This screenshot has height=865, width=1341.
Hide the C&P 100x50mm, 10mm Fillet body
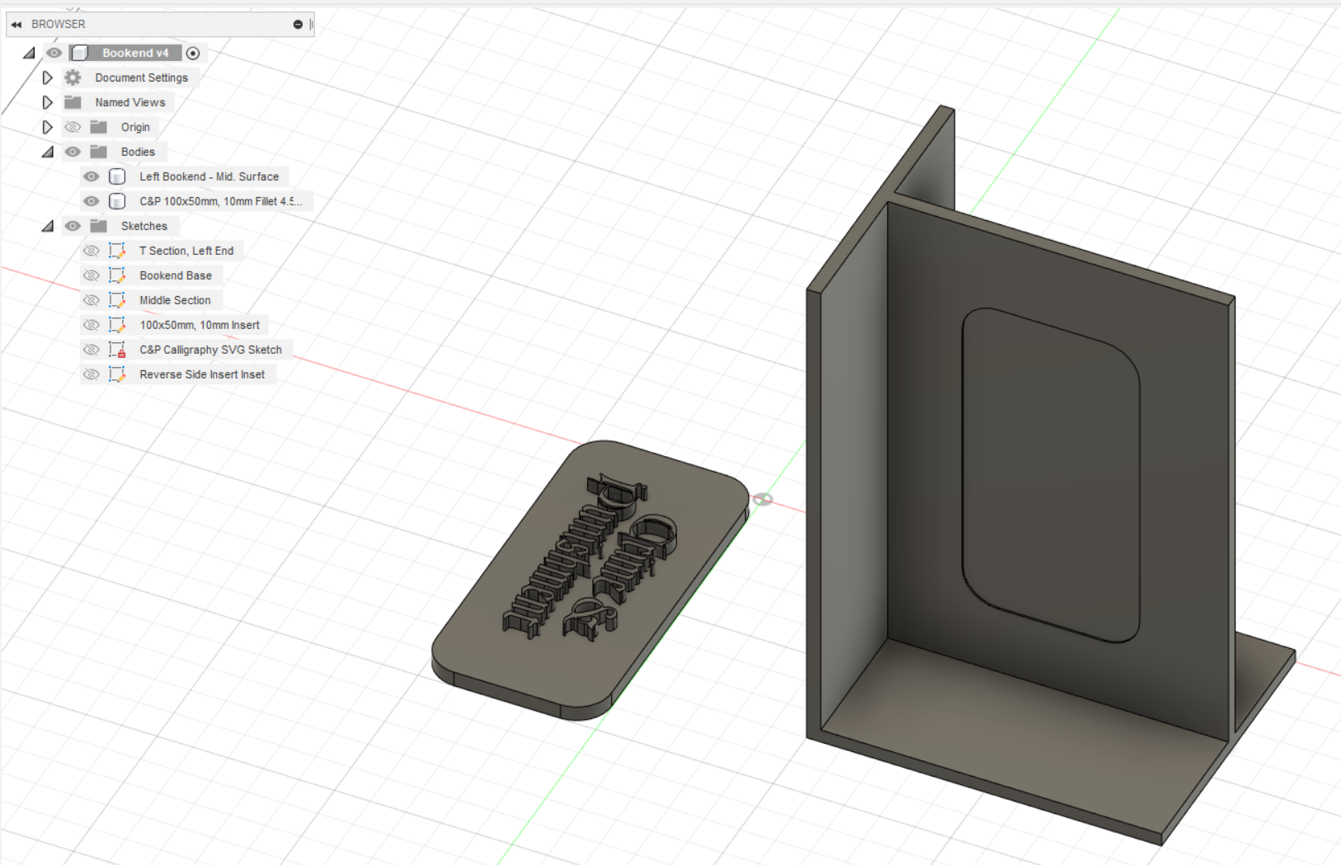tap(91, 200)
